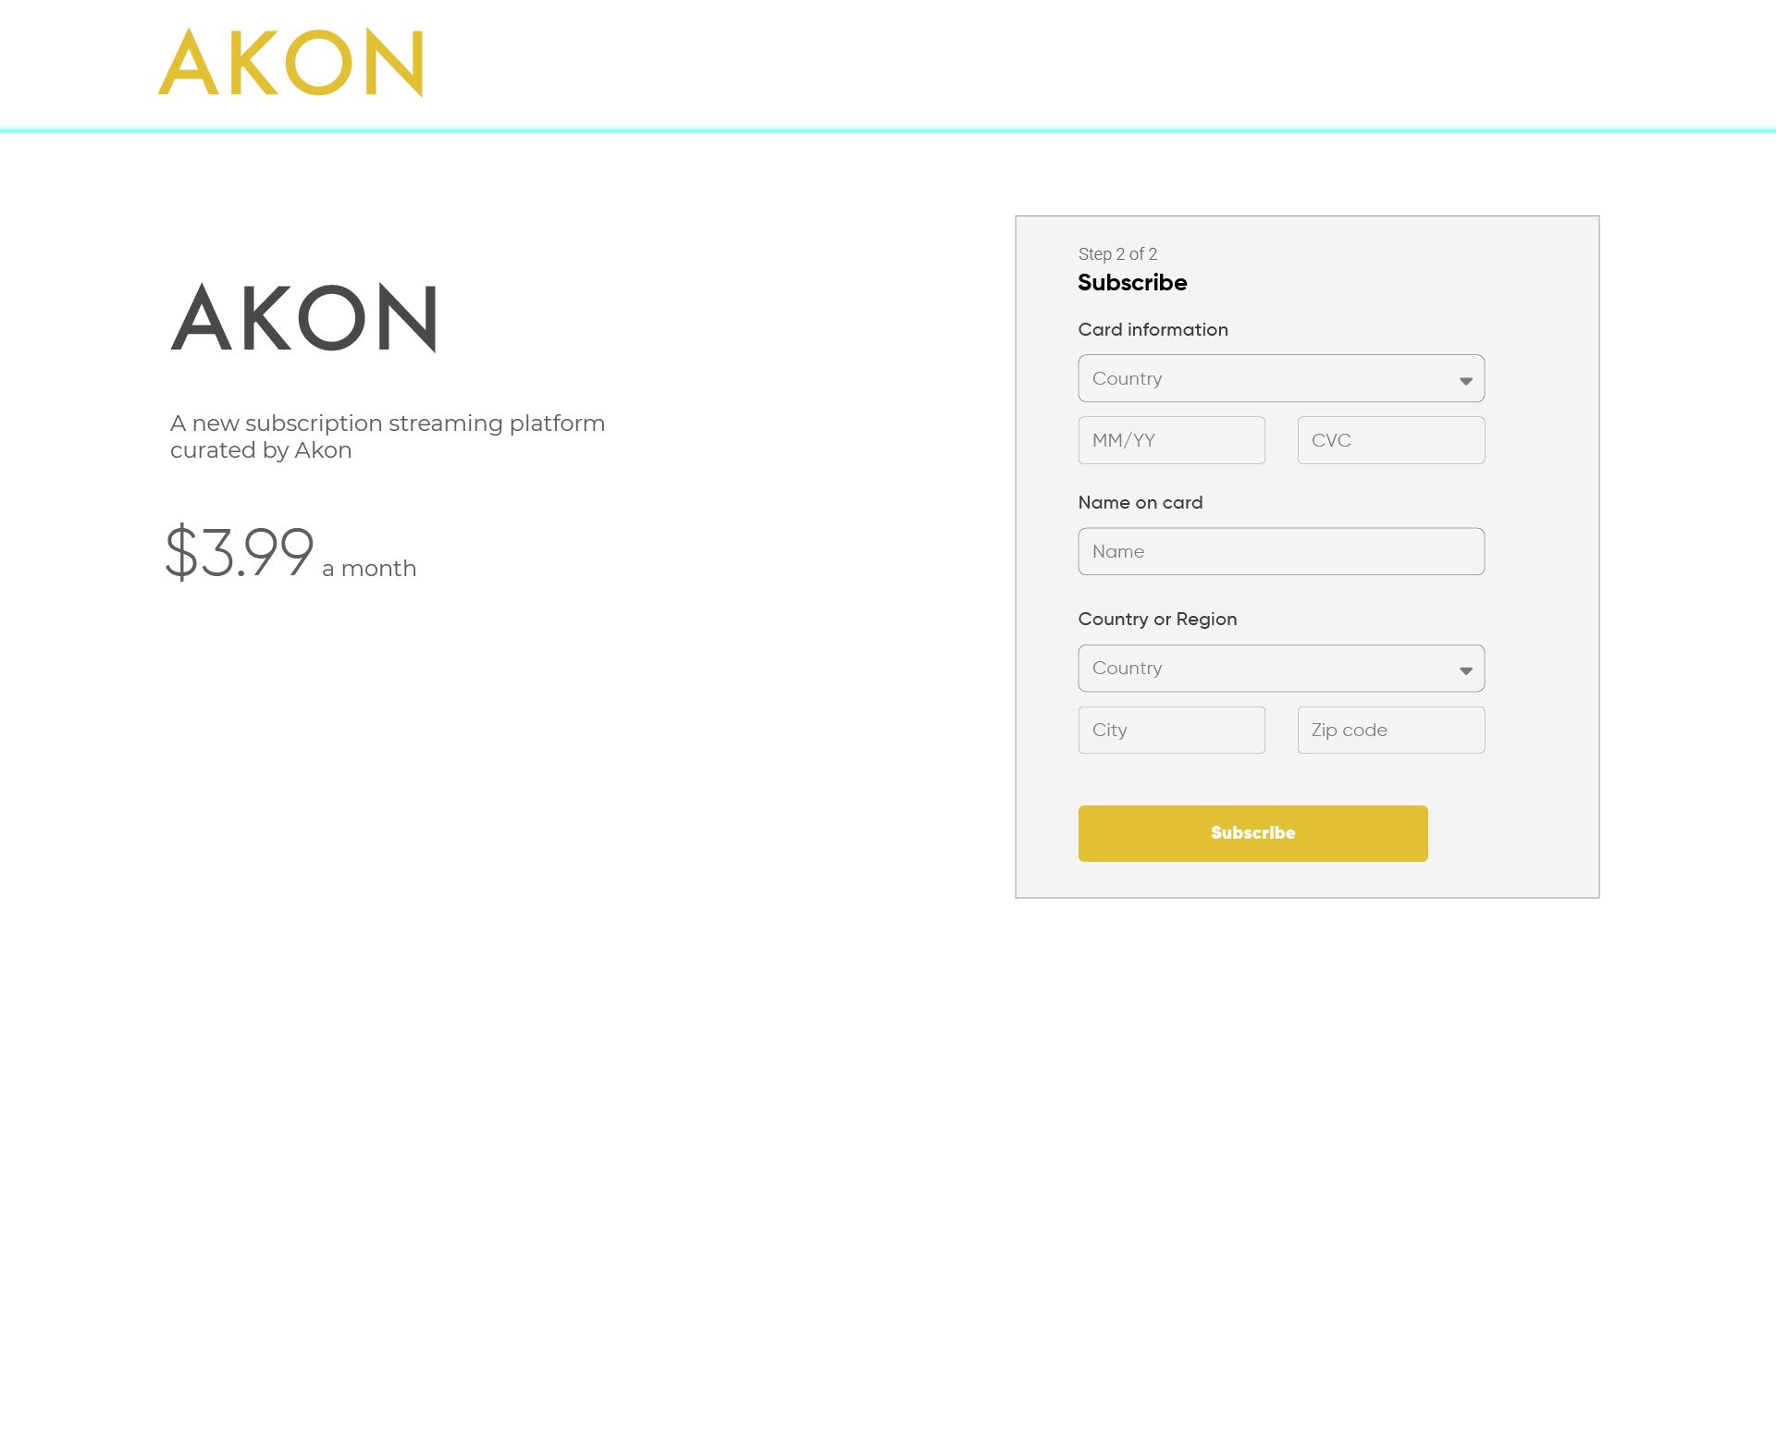Screen dimensions: 1776x1438
Task: Click the $3.99 price text
Action: click(x=240, y=552)
